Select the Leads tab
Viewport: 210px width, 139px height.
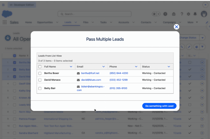68,22
